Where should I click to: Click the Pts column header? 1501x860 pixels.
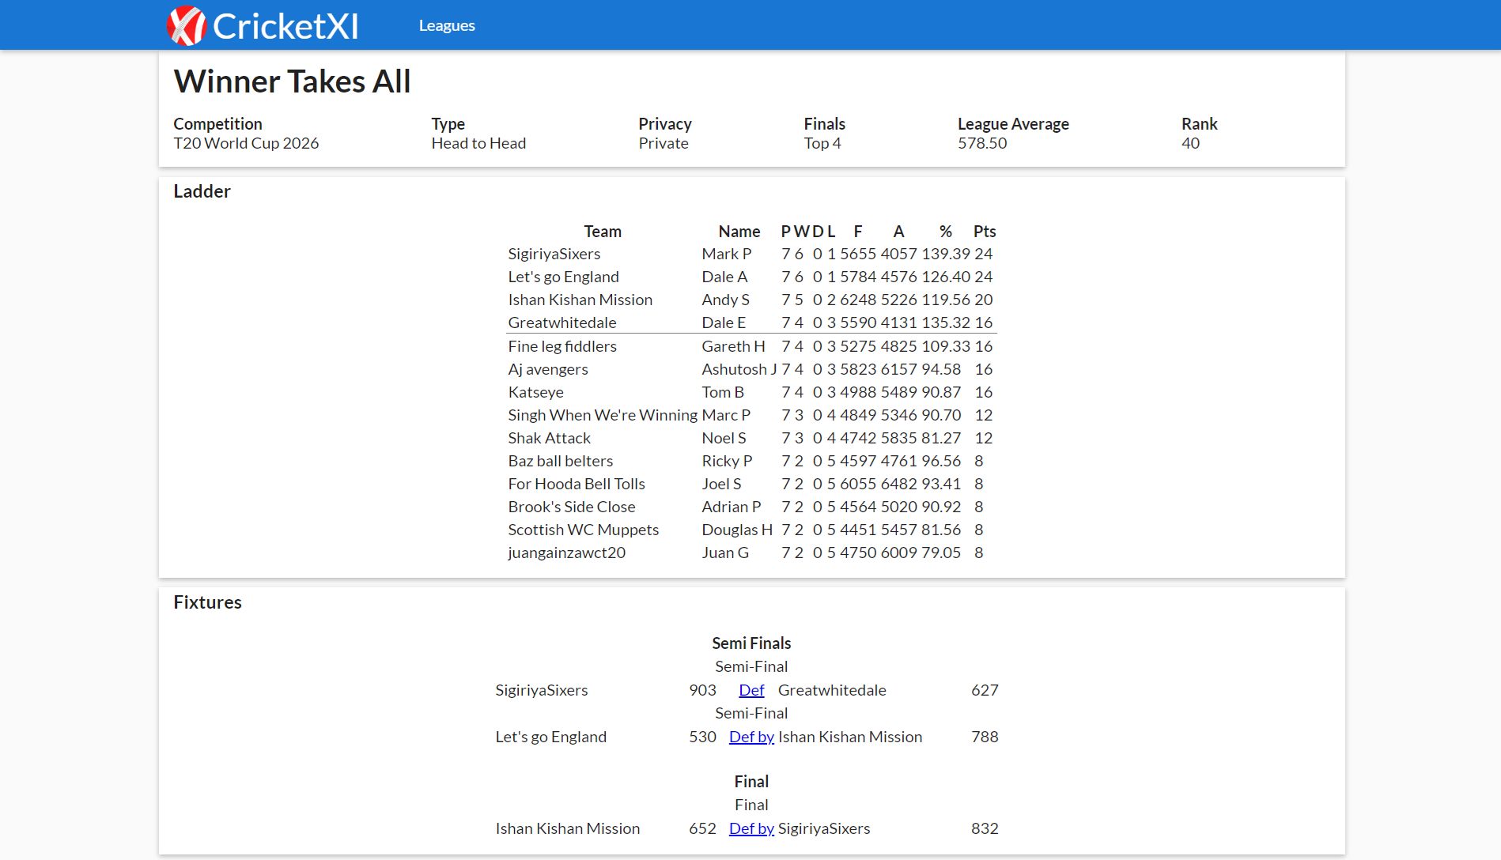984,232
